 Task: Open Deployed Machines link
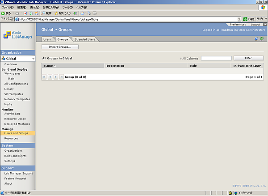17,124
